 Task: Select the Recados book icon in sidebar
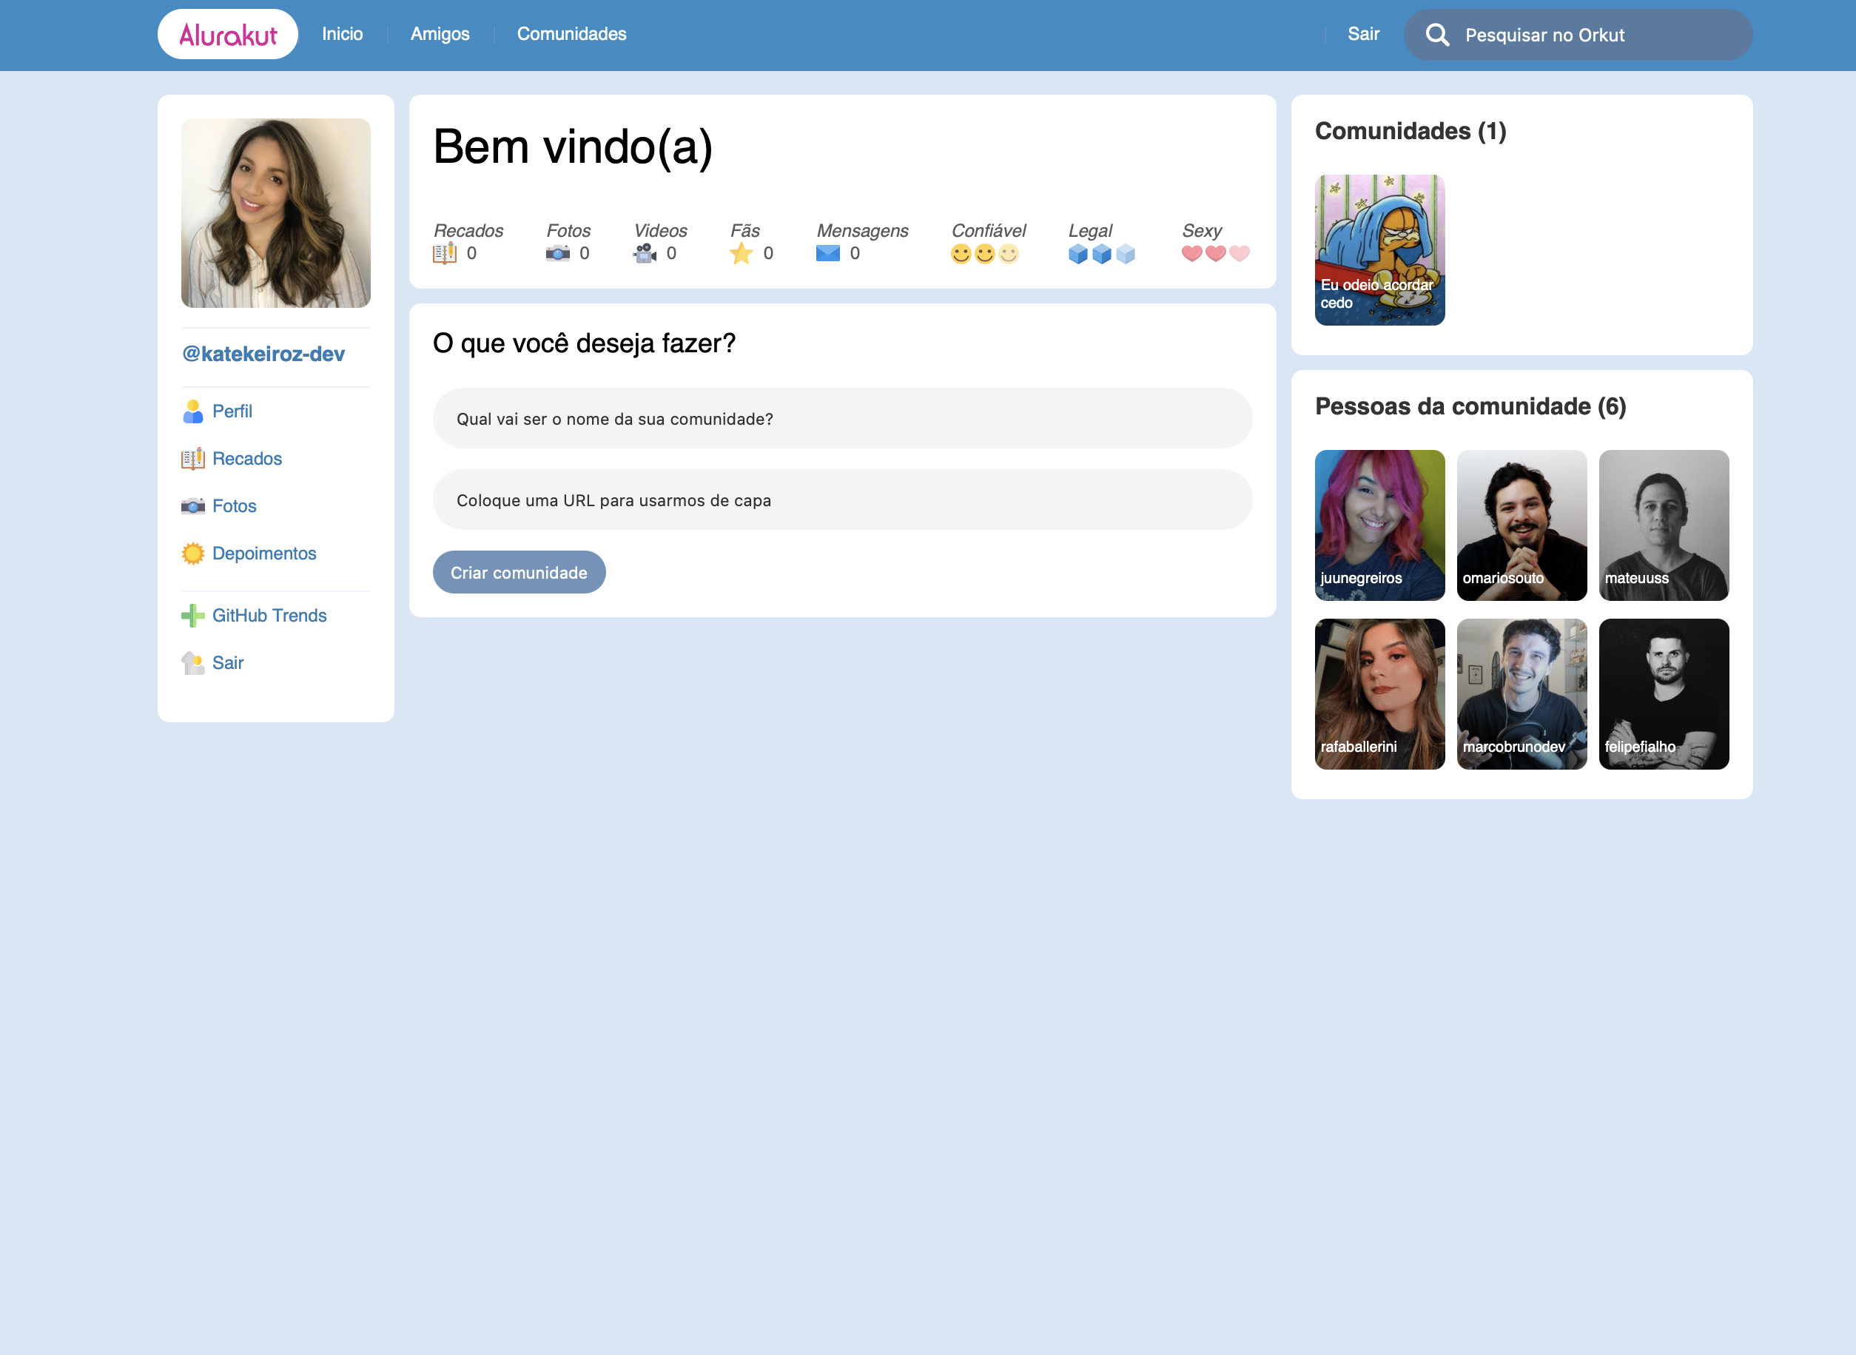[194, 457]
